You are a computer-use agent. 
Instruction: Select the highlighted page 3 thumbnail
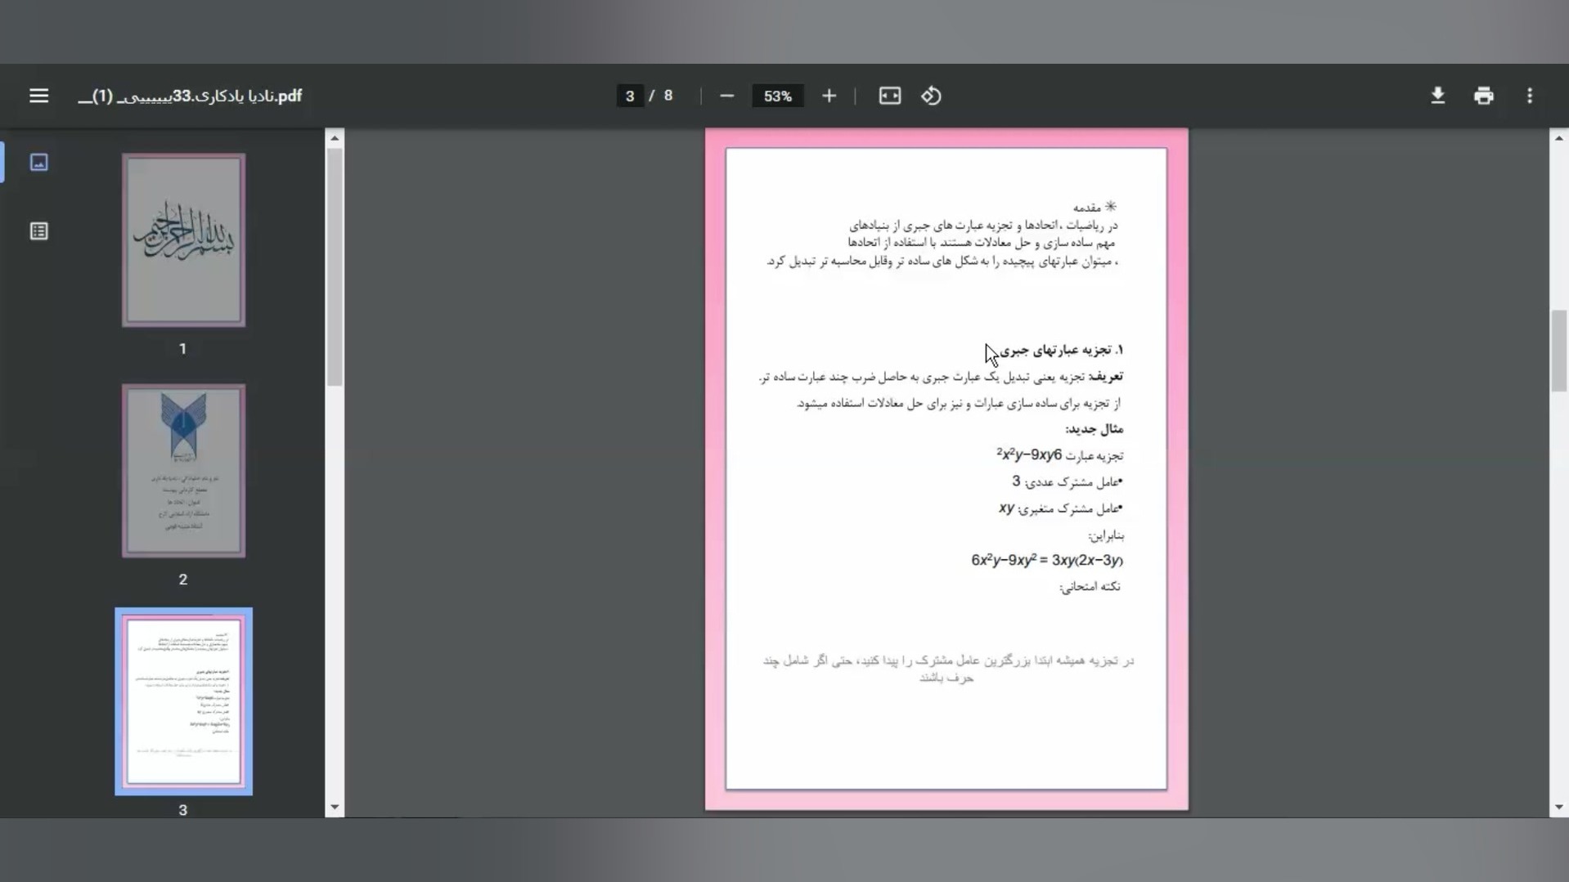click(x=183, y=701)
